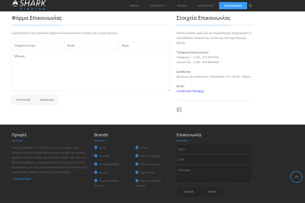
Task: Open the search magnifier icon
Action: coord(250,6)
